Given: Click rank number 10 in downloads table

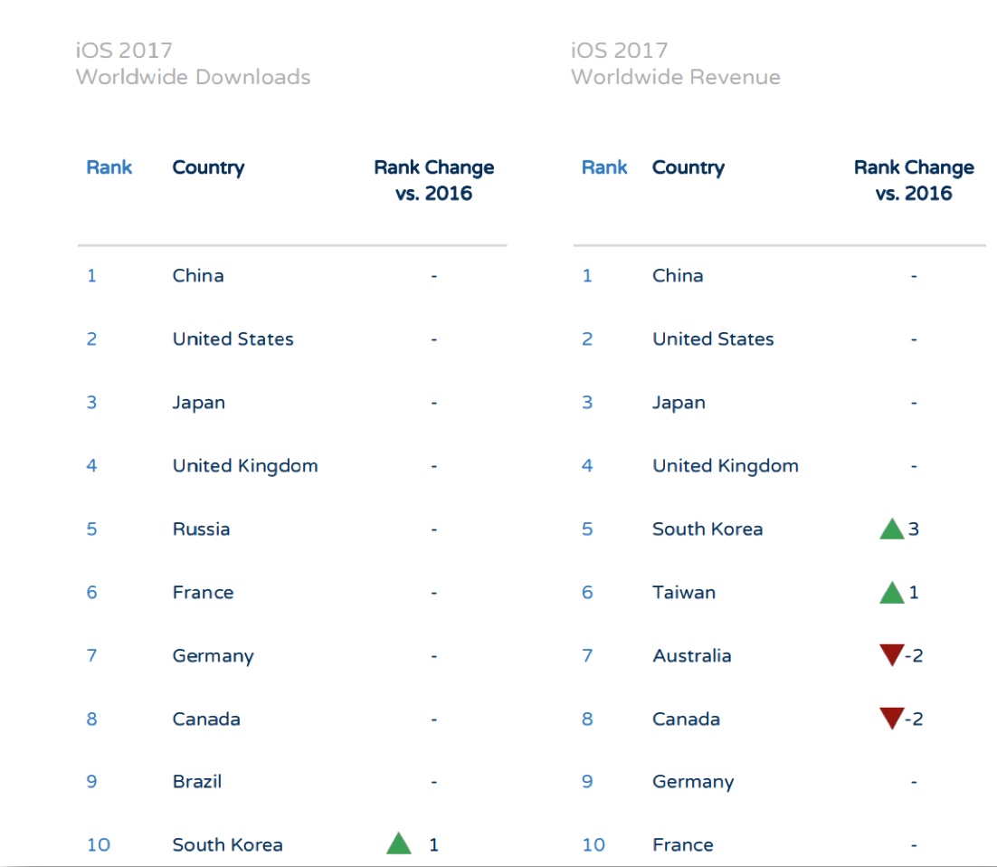Looking at the screenshot, I should point(99,845).
